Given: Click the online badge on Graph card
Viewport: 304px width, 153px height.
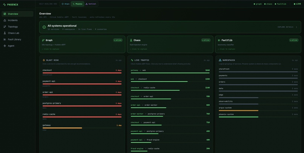Looking at the screenshot, I should pyautogui.click(x=118, y=40).
